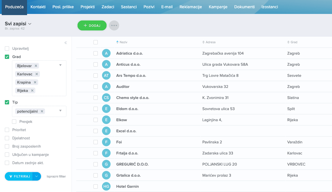Remove Krapina tag from Grad filter
Viewport: 332px width, 192px height.
pos(35,82)
